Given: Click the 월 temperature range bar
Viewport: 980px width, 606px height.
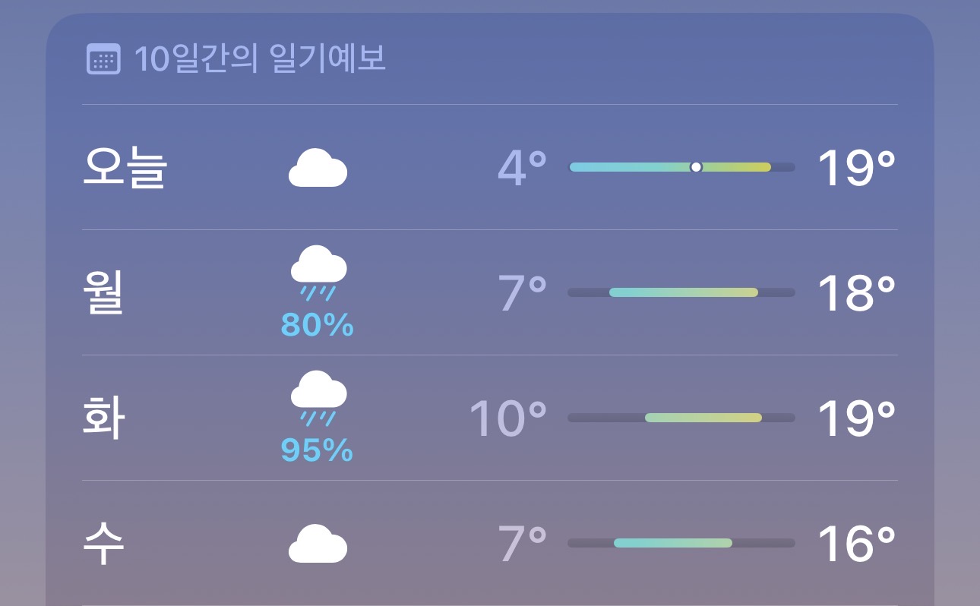Looking at the screenshot, I should [683, 292].
